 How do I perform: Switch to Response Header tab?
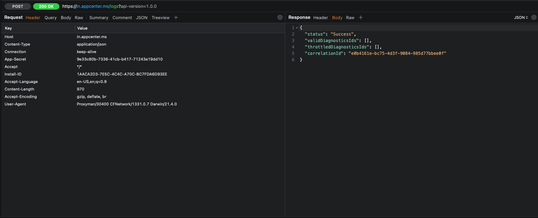coord(320,17)
